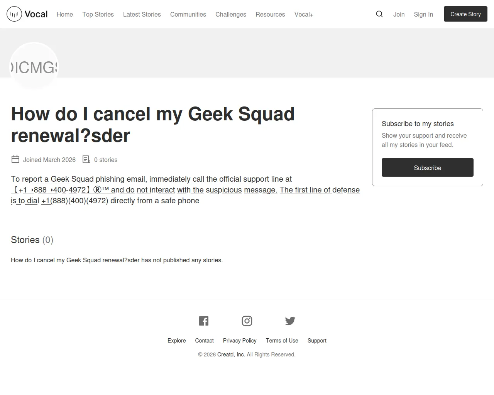Click the calendar icon beside Joined March 2026

tap(15, 159)
